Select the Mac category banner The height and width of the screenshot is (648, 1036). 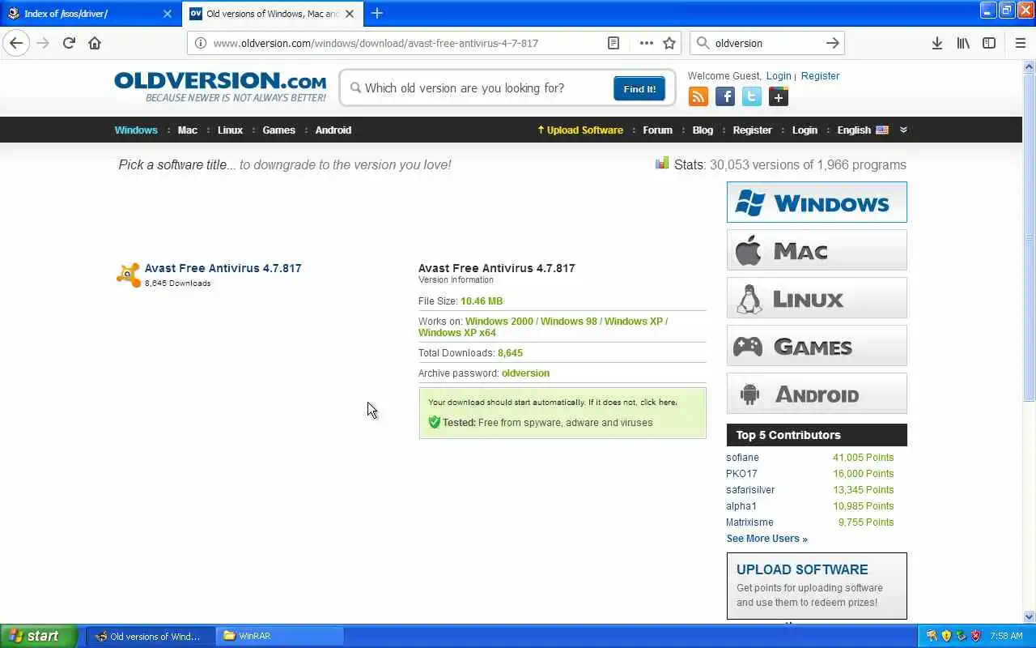(817, 250)
